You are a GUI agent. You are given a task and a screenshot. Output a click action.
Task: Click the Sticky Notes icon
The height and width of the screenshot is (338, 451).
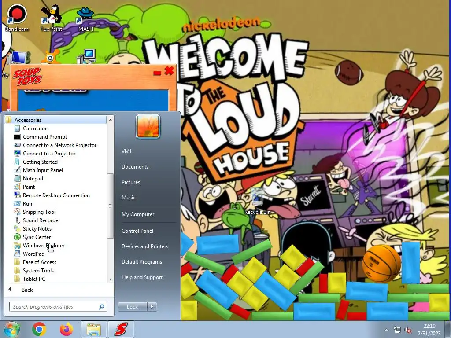click(17, 228)
